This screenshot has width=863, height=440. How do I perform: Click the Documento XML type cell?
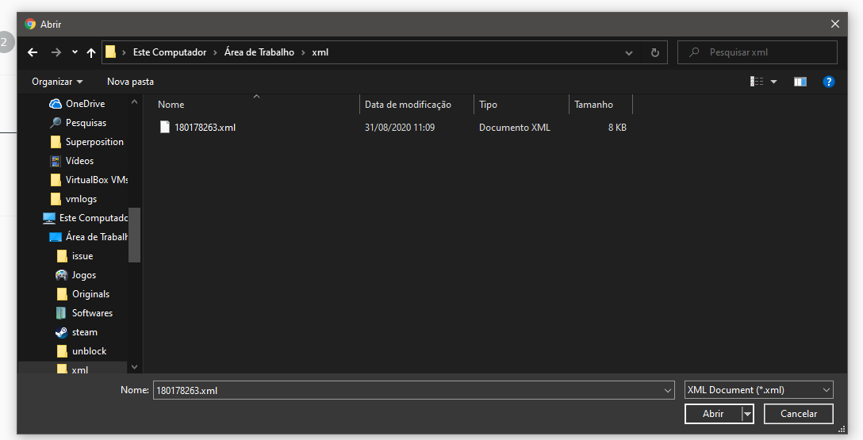(x=515, y=127)
